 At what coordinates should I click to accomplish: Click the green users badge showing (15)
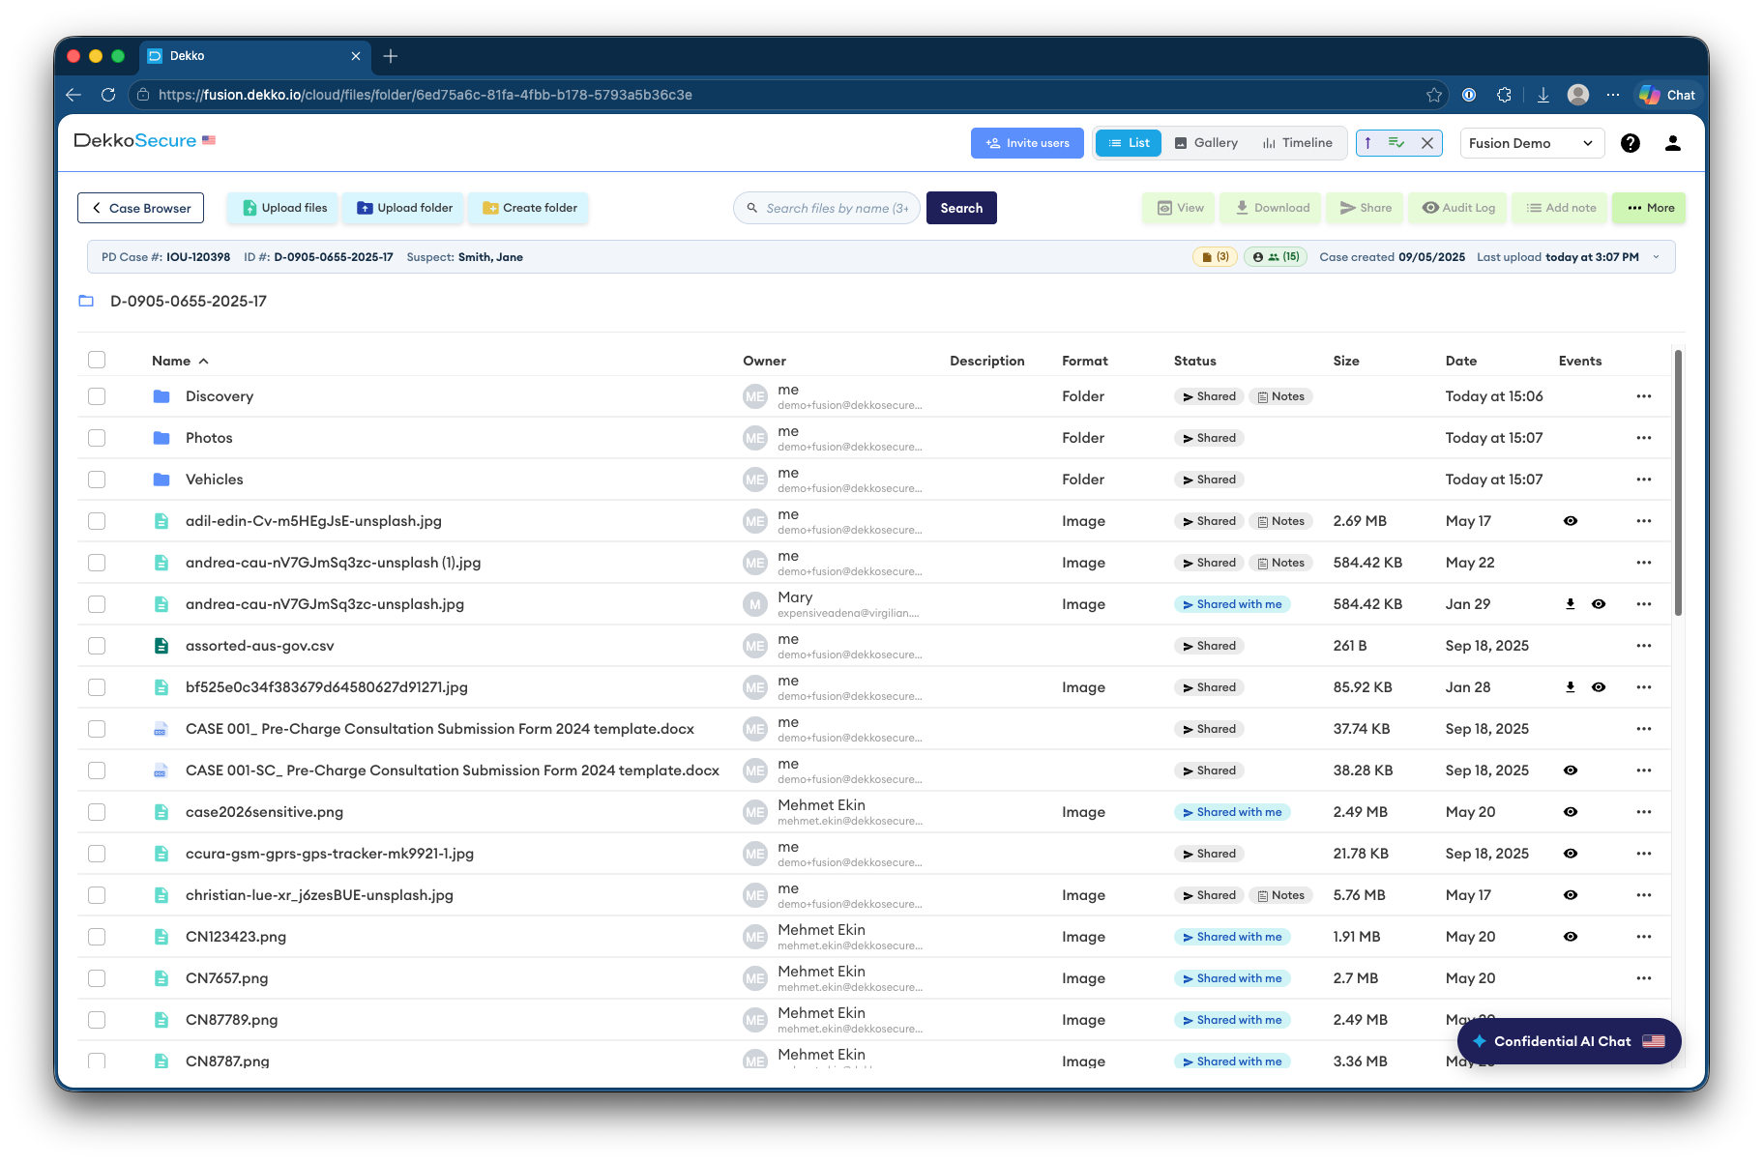click(x=1276, y=257)
